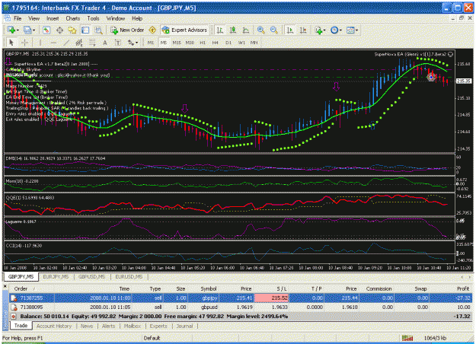
Task: Zoom in on the chart
Action: pos(260,30)
